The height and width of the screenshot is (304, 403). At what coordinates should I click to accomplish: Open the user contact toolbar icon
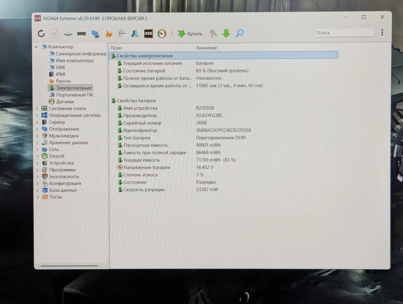click(x=135, y=33)
